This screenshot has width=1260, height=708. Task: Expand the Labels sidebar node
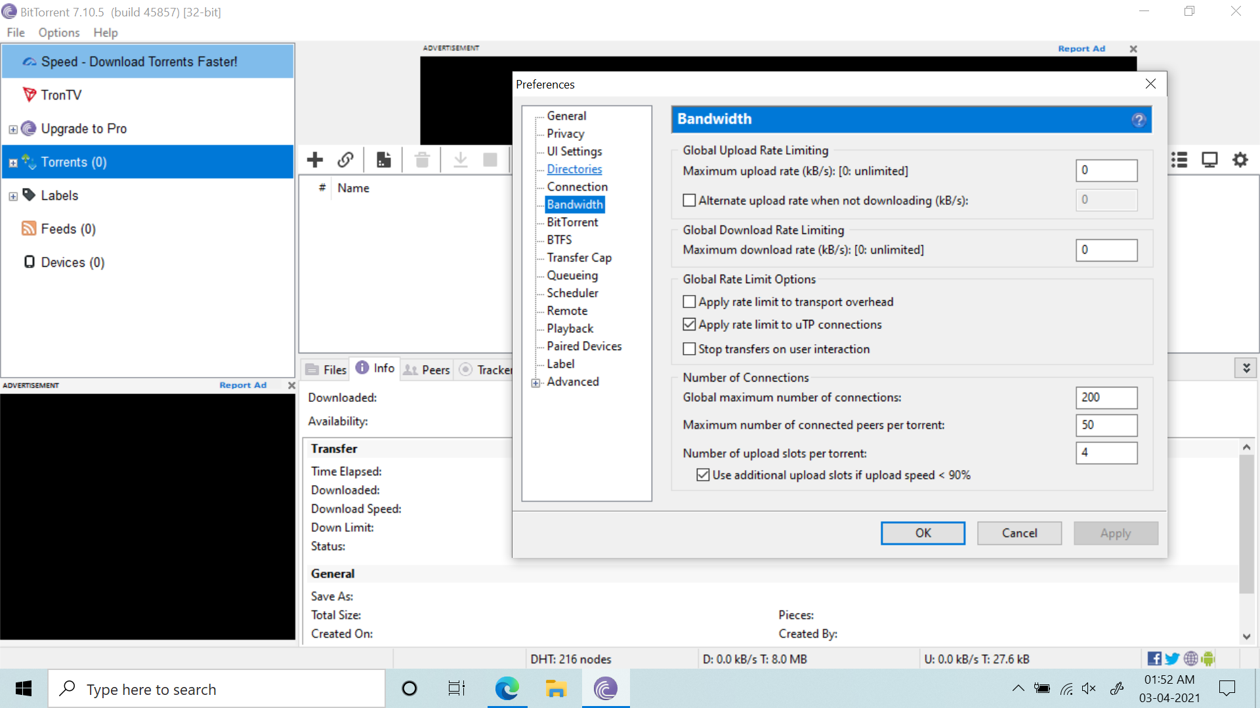[13, 197]
